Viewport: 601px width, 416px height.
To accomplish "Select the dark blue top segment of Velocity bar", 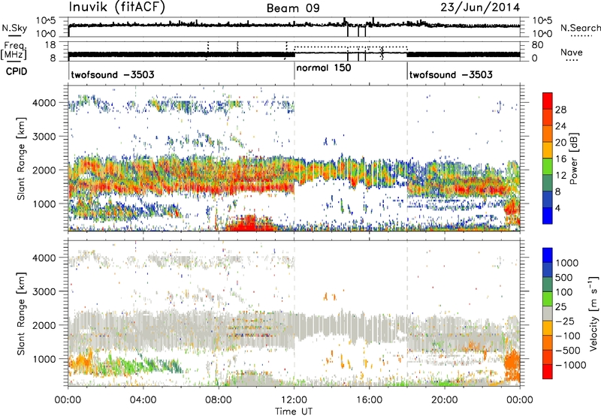I will click(x=548, y=255).
